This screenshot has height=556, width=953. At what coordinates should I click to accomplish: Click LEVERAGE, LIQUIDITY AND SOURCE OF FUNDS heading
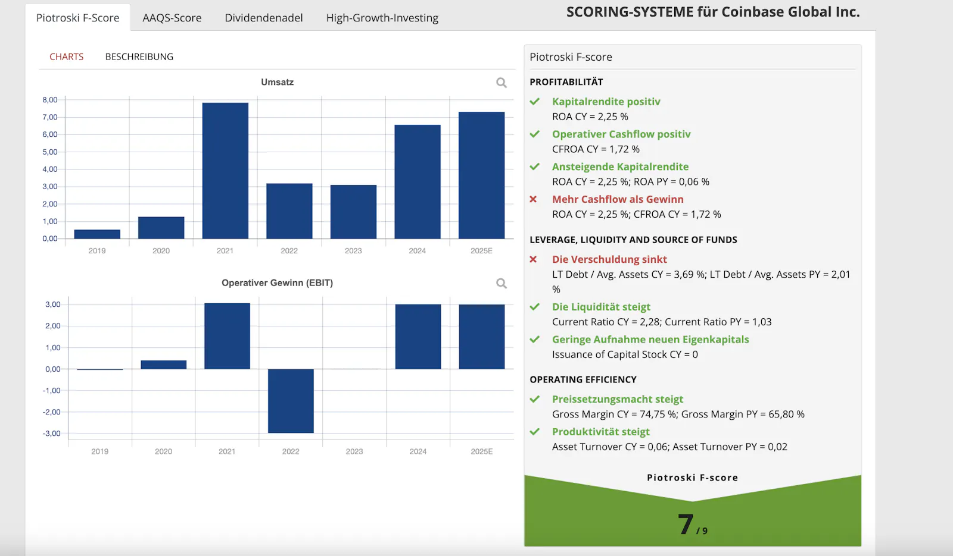[634, 240]
